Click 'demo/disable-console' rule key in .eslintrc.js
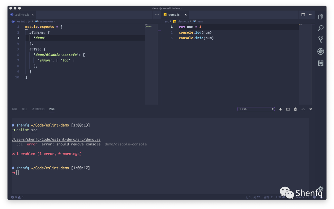 coord(56,55)
